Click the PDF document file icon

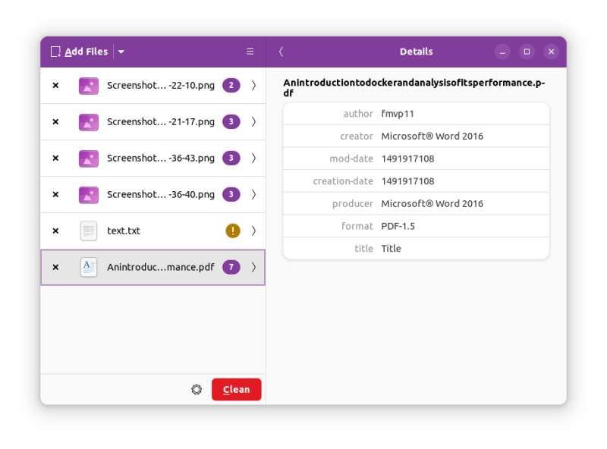tap(89, 268)
